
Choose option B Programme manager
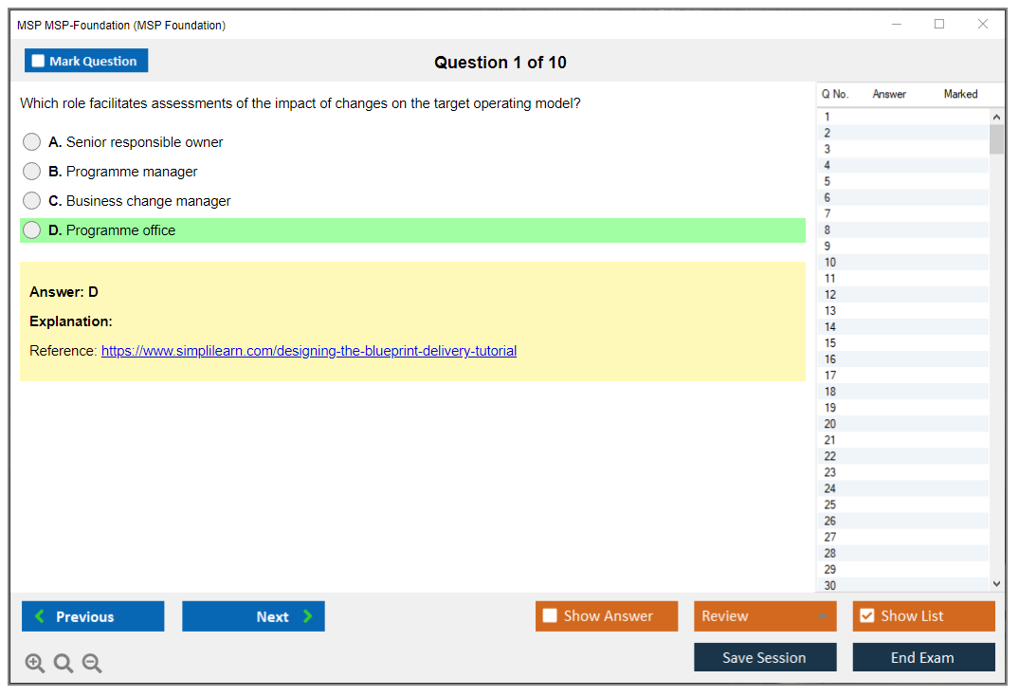pyautogui.click(x=32, y=172)
